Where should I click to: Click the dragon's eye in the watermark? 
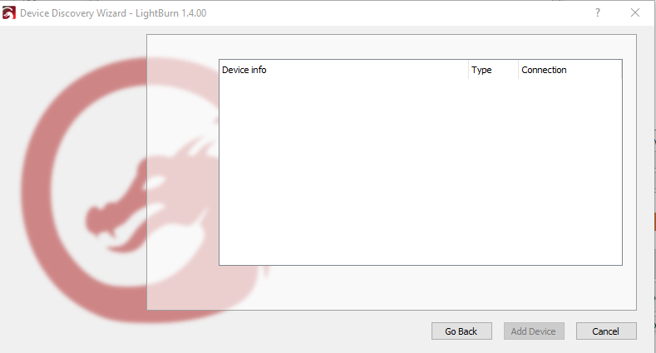coord(154,182)
